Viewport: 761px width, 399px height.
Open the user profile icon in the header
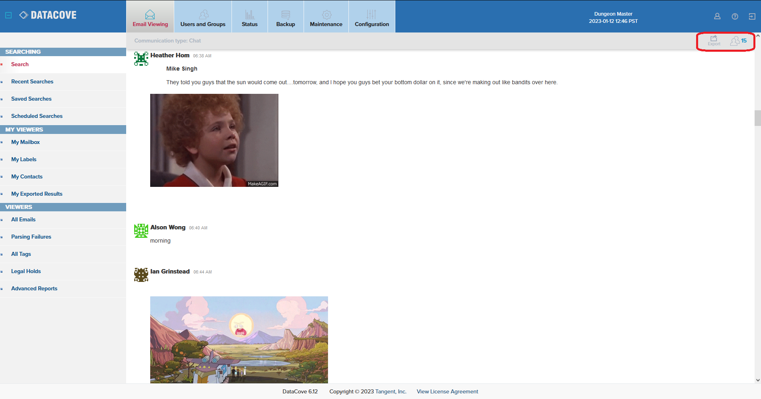click(717, 16)
